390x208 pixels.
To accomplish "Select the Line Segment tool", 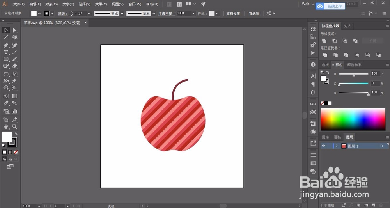I will (15, 52).
